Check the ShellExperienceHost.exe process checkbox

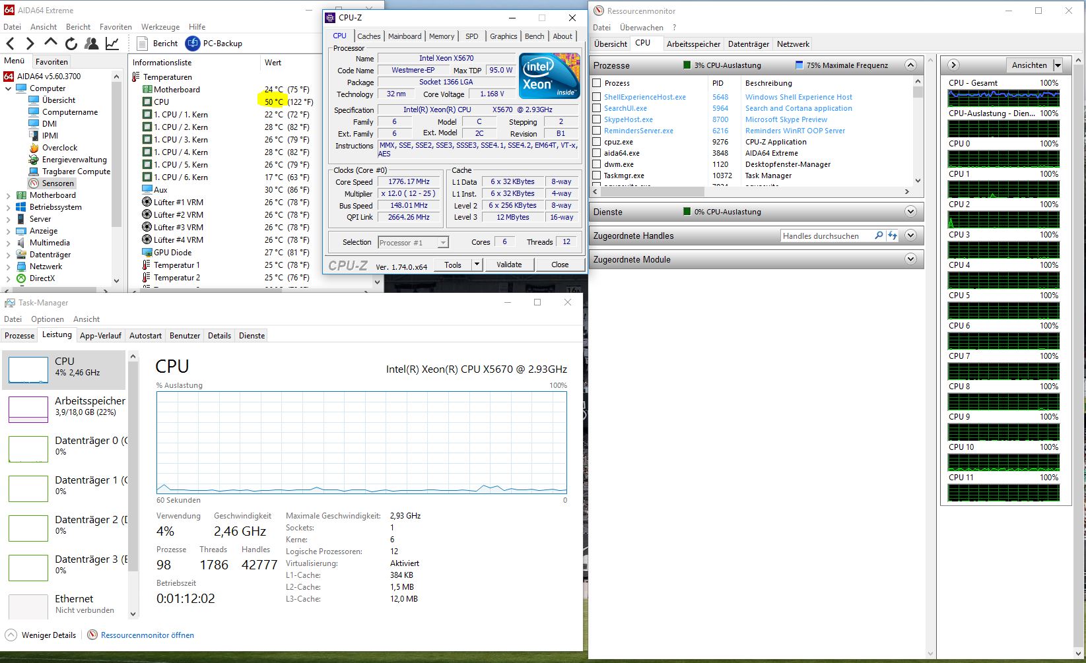point(597,97)
